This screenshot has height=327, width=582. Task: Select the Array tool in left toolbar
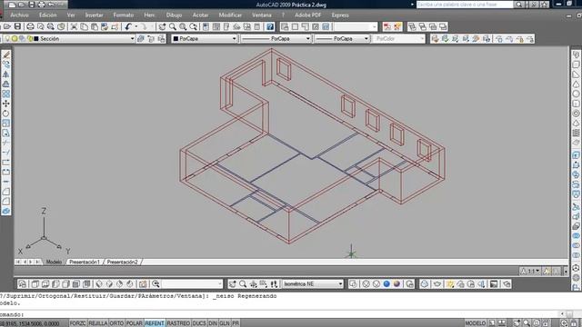[6, 94]
